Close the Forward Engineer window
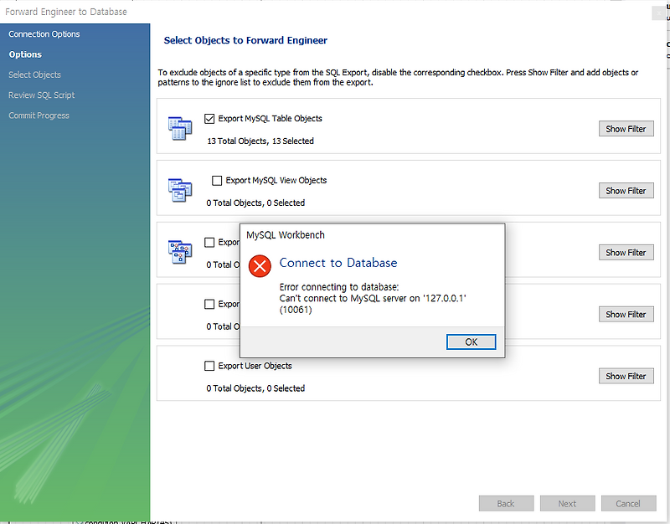Viewport: 670px width, 524px height. 658,13
